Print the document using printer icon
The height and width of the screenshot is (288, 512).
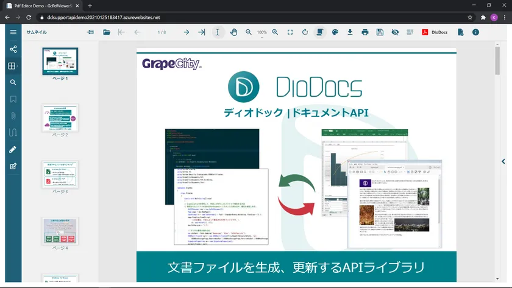click(364, 32)
